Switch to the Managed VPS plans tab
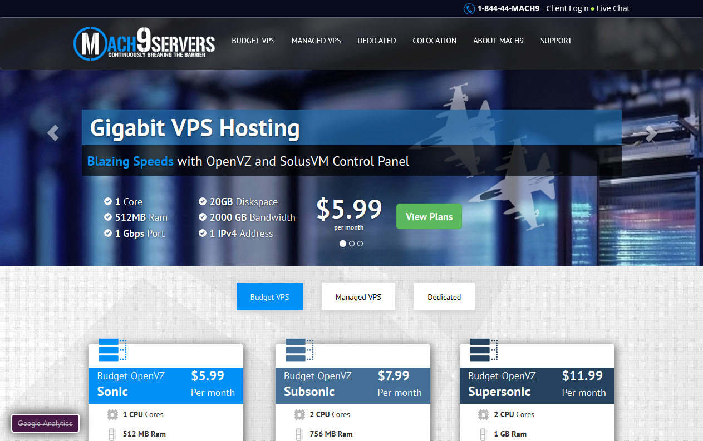Viewport: 703px width, 441px height. [358, 296]
